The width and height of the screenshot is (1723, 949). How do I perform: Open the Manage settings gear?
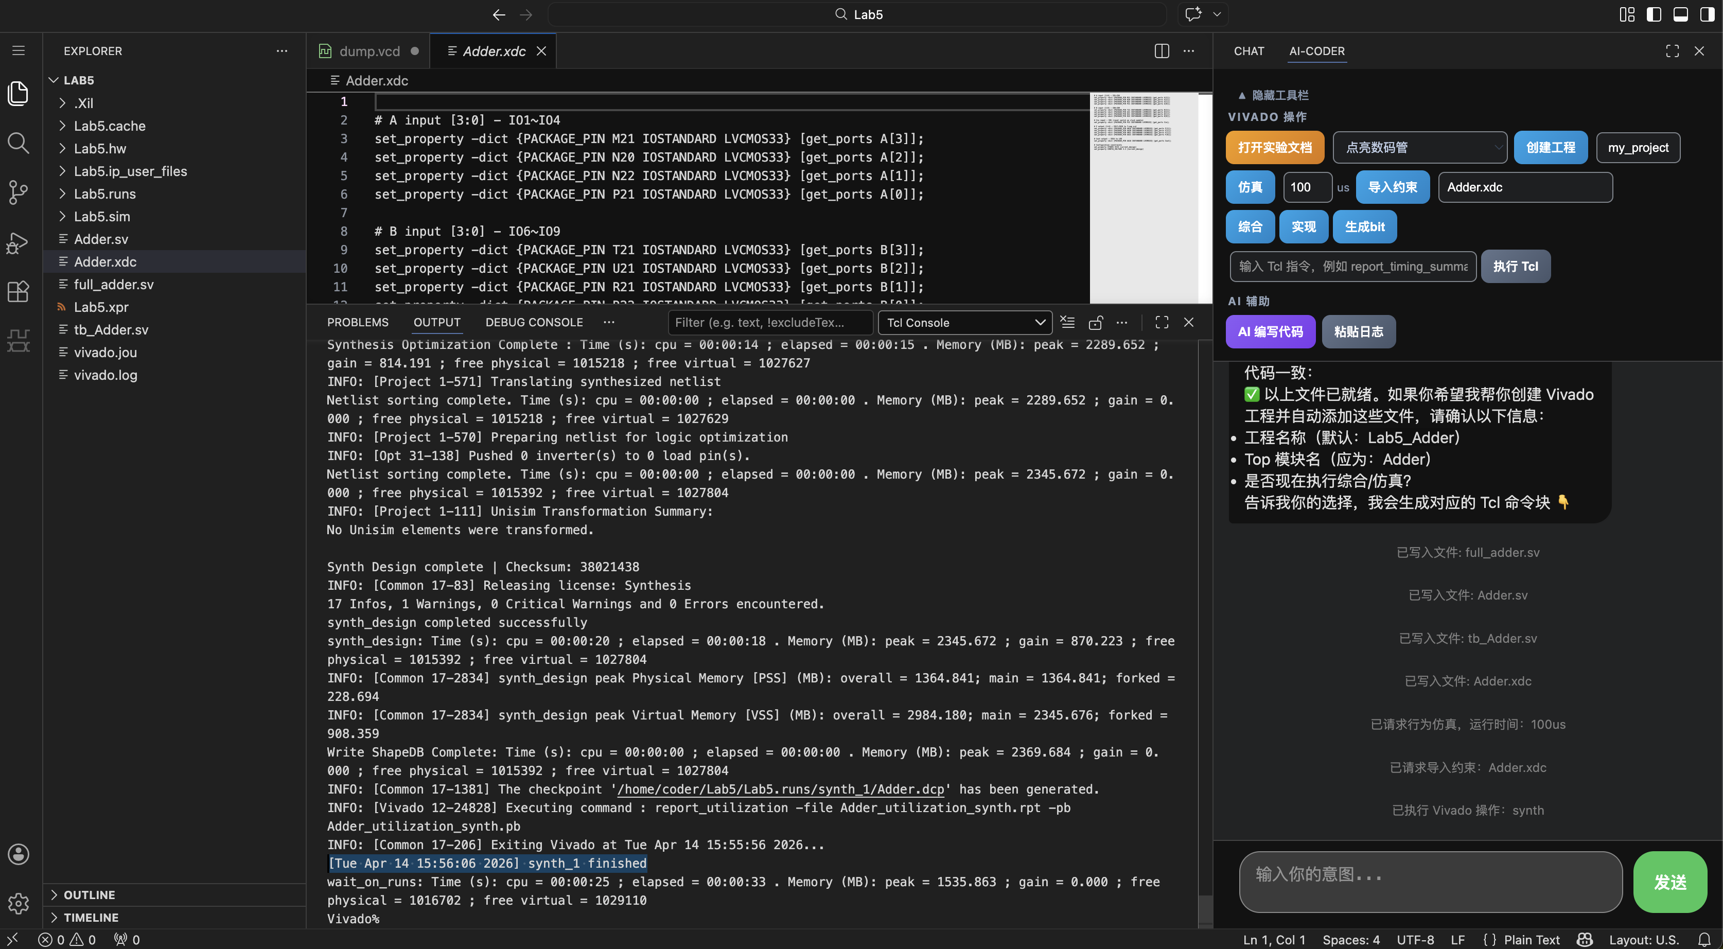point(18,904)
